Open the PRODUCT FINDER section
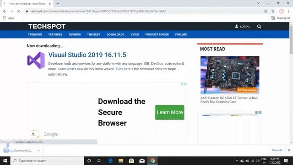 coord(157,35)
